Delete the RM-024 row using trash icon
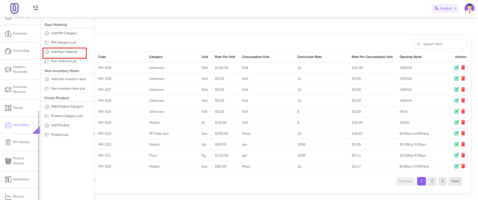Image resolution: width=478 pixels, height=200 pixels. tap(463, 122)
